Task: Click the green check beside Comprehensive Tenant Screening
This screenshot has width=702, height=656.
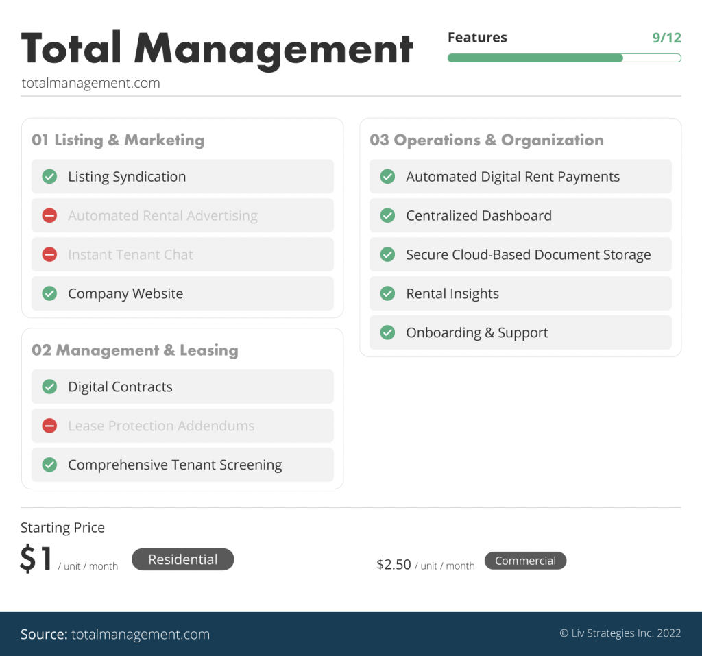Action: tap(49, 464)
